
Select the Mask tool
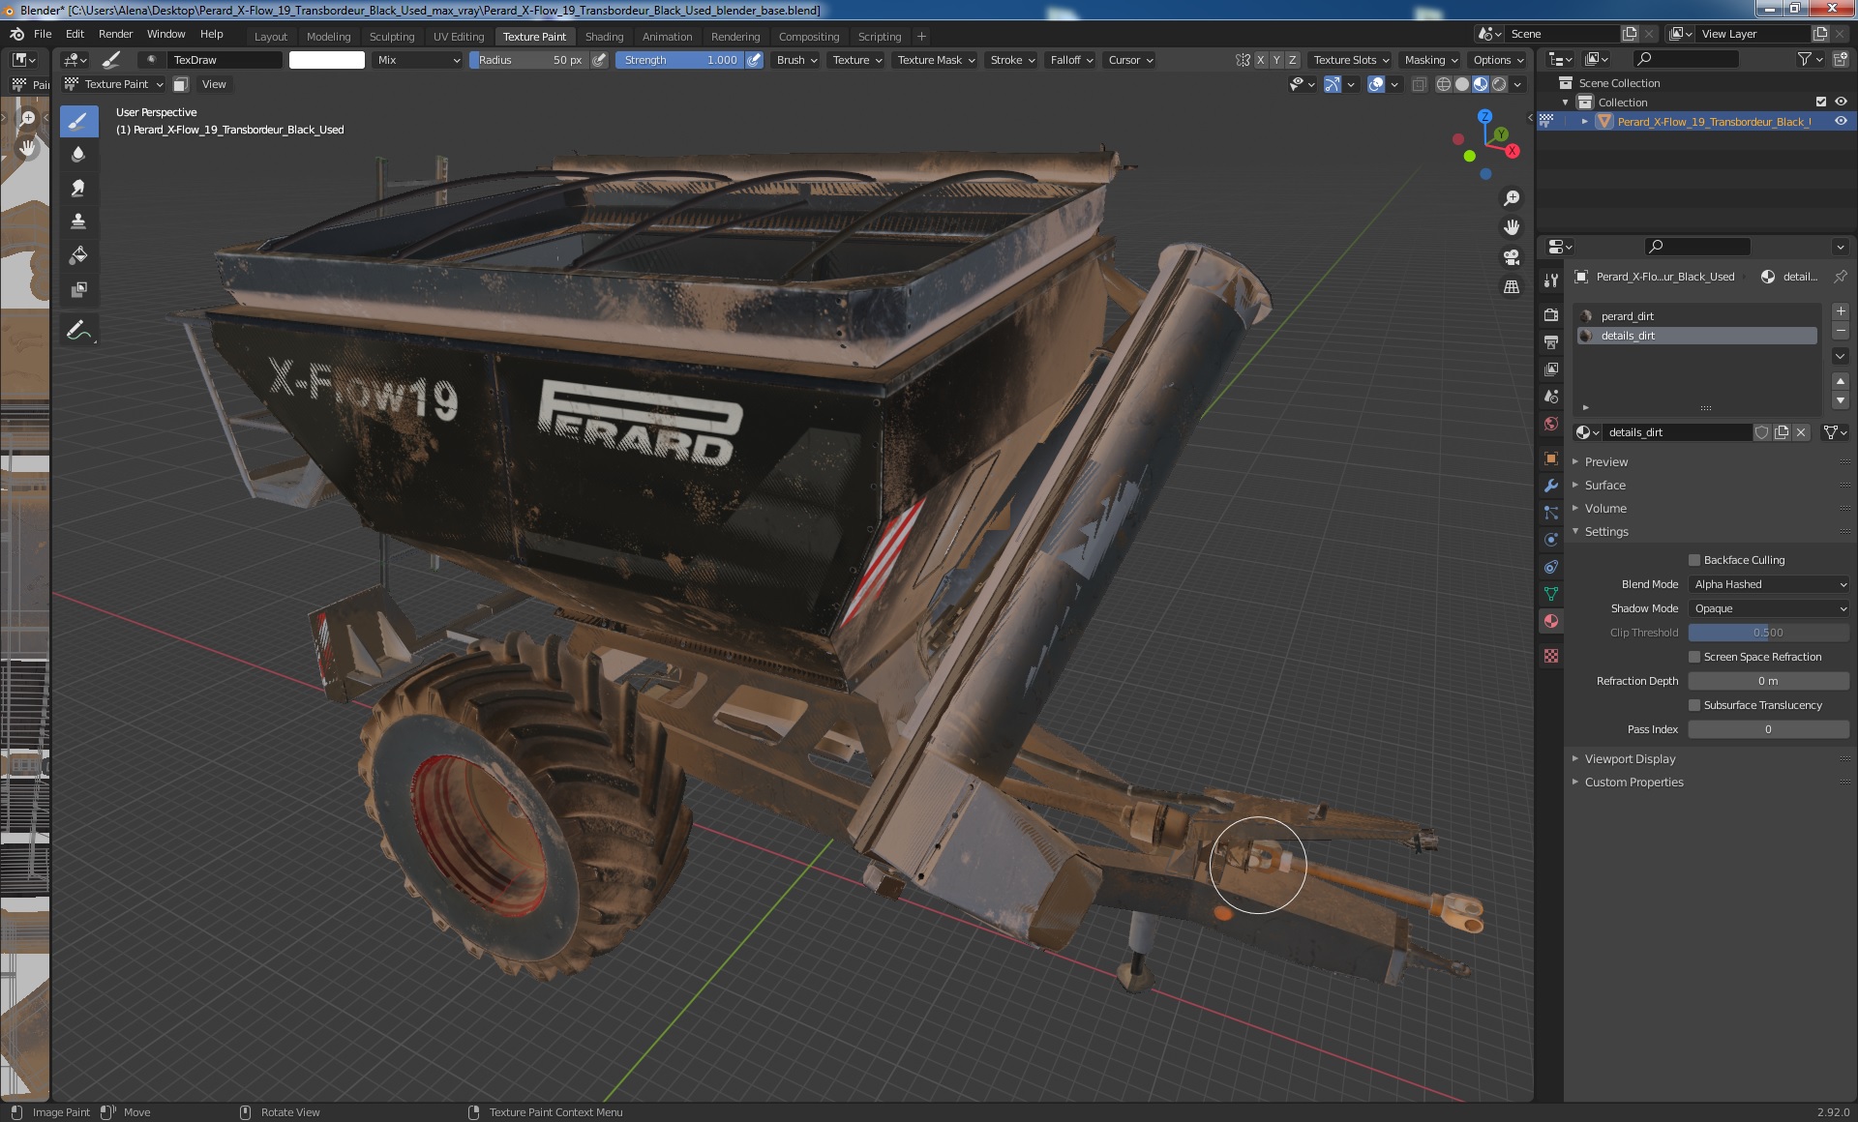coord(78,289)
